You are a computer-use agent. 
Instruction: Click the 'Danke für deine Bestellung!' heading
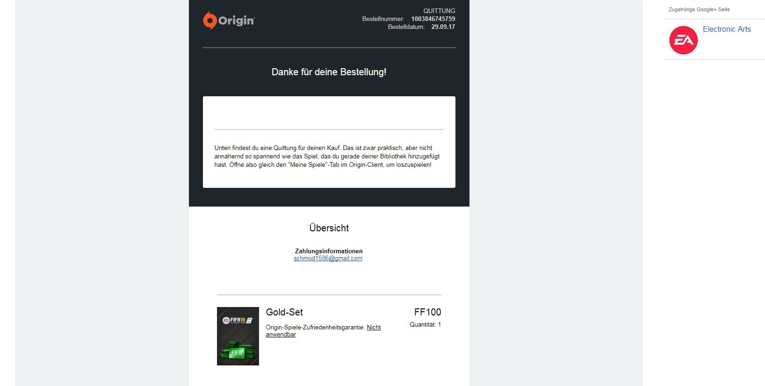(x=329, y=72)
